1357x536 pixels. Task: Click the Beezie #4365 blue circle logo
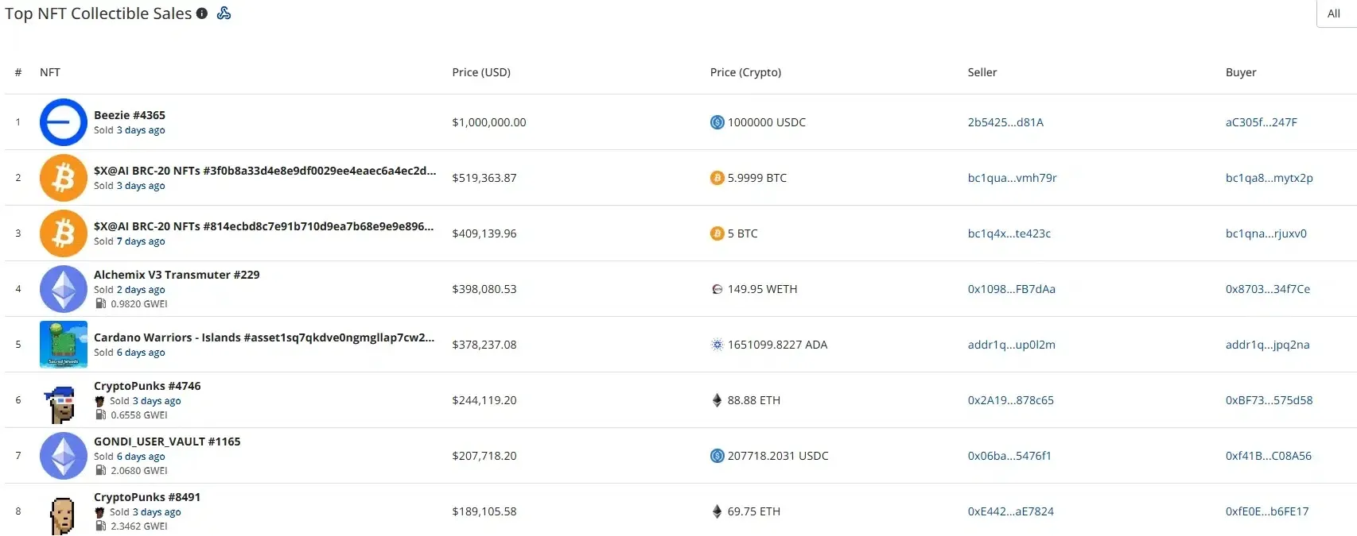tap(64, 122)
